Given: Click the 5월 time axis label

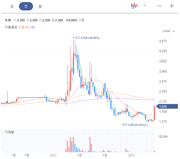Looking at the screenshot, I should coord(79,155).
